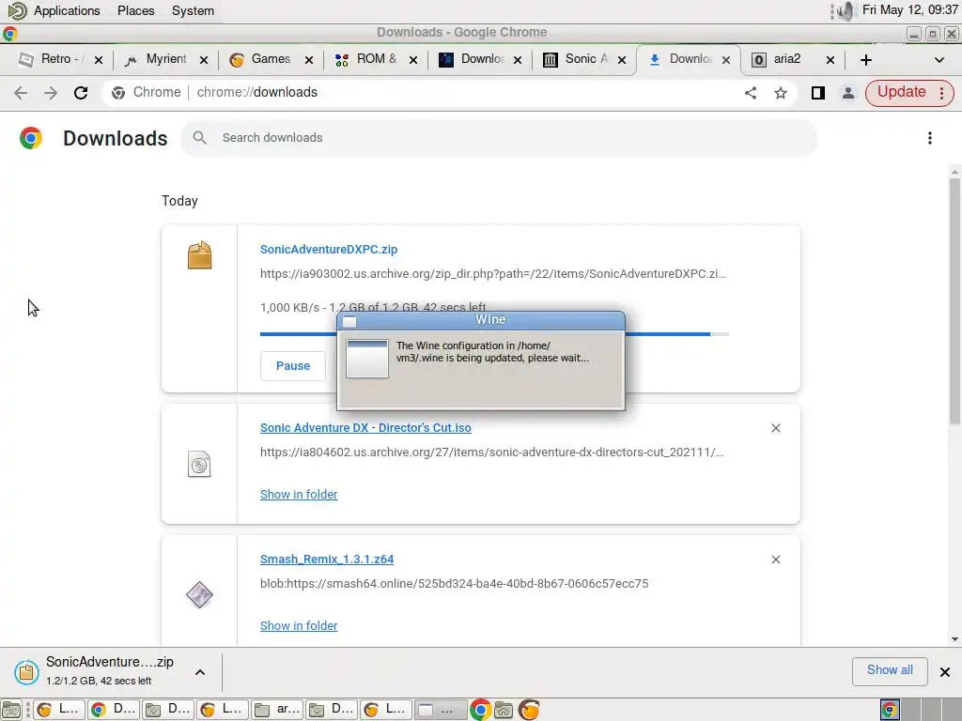Screen dimensions: 962x721
Task: Click Show all downloads button
Action: click(x=890, y=670)
